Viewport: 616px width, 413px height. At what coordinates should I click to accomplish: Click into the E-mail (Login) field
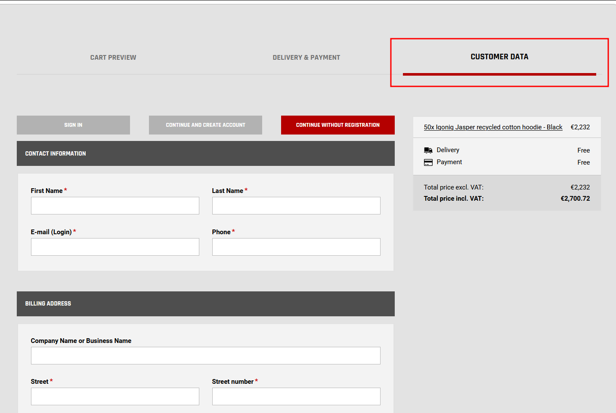[x=115, y=247]
